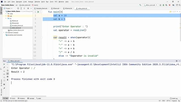Open the Terminal tool window
Viewport: 181px width, 102px height.
tap(31, 98)
